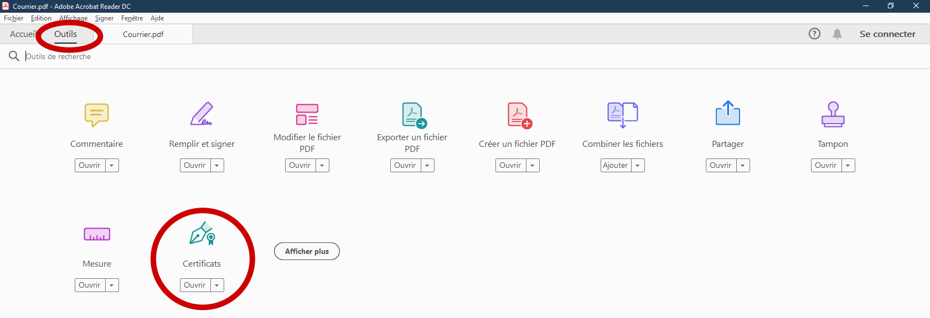Expand the dropdown arrow beside Combiner's Ajouter
930x318 pixels.
click(638, 166)
